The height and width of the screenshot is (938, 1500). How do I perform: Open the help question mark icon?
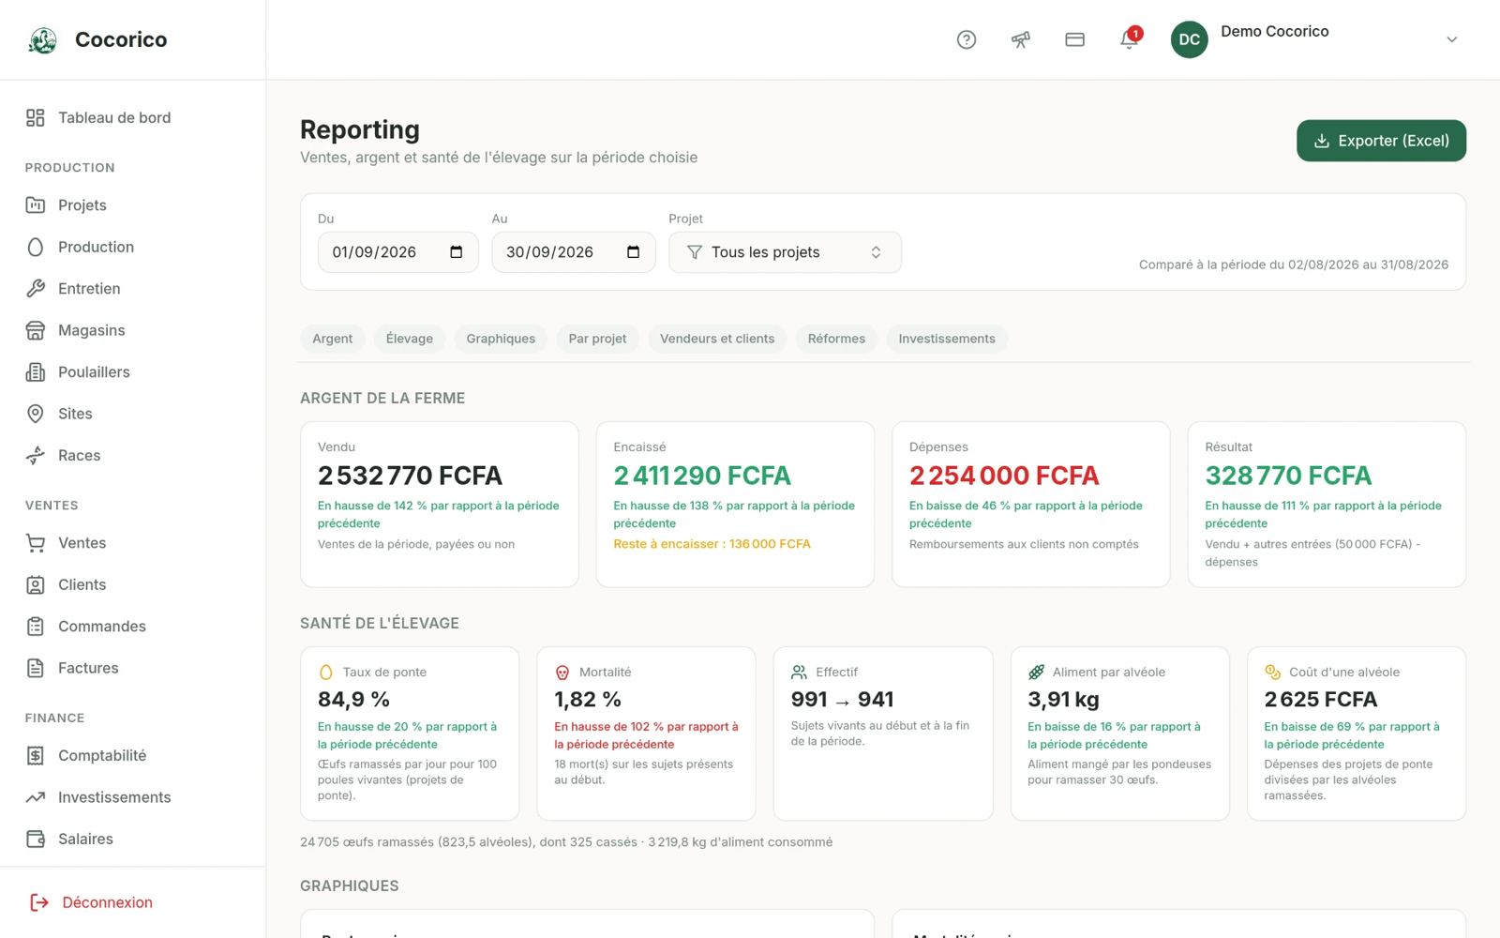coord(967,39)
